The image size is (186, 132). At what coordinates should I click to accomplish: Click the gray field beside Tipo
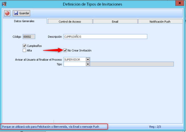coord(132,64)
